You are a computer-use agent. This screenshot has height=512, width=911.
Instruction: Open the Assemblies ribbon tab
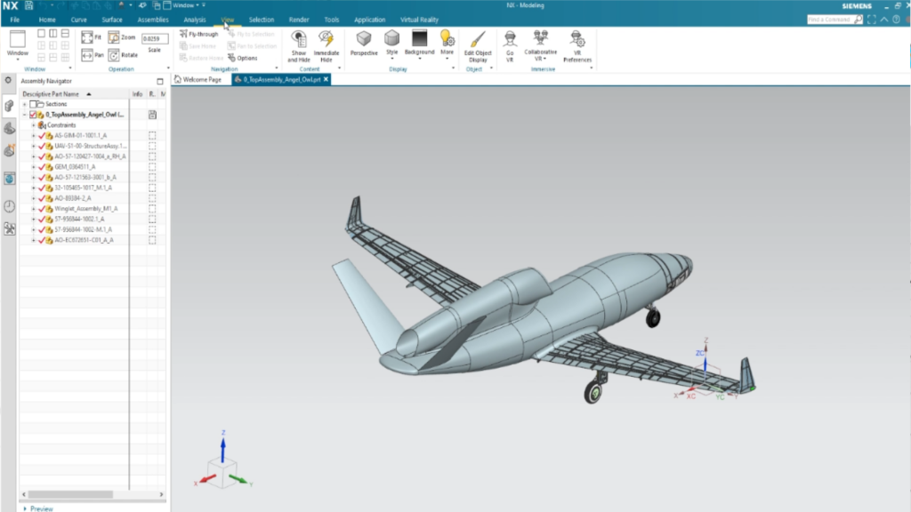[153, 20]
